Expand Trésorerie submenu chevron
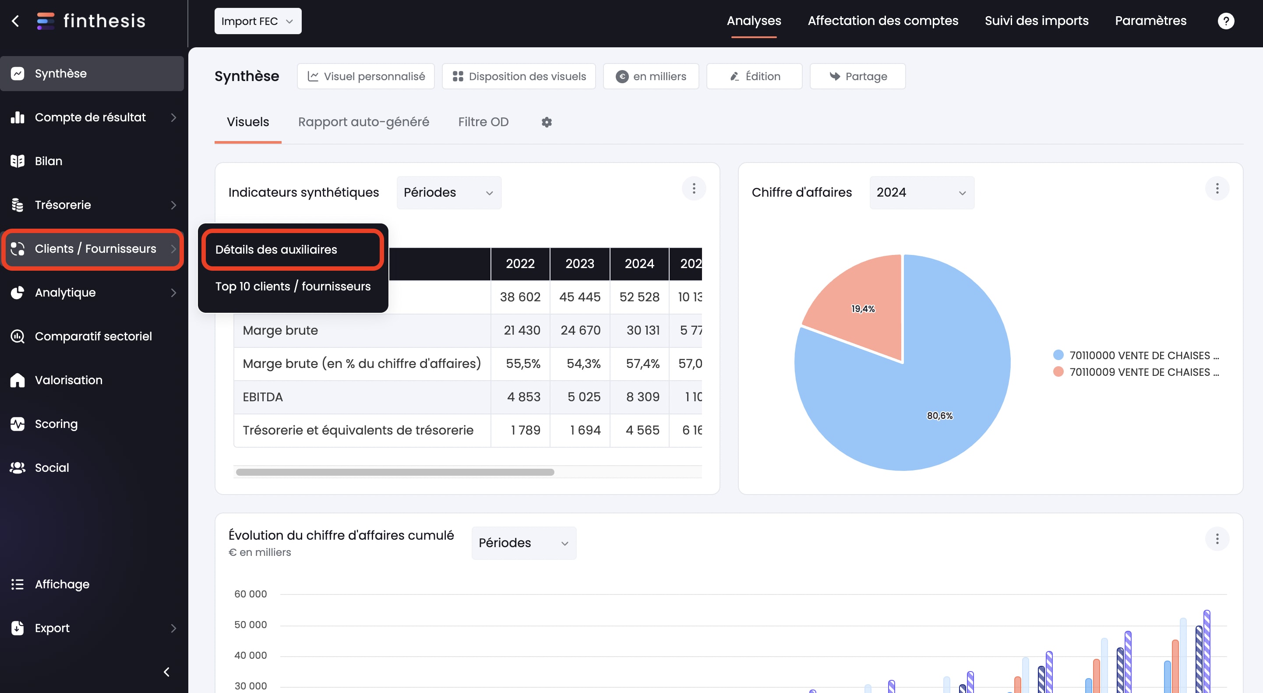 (173, 205)
